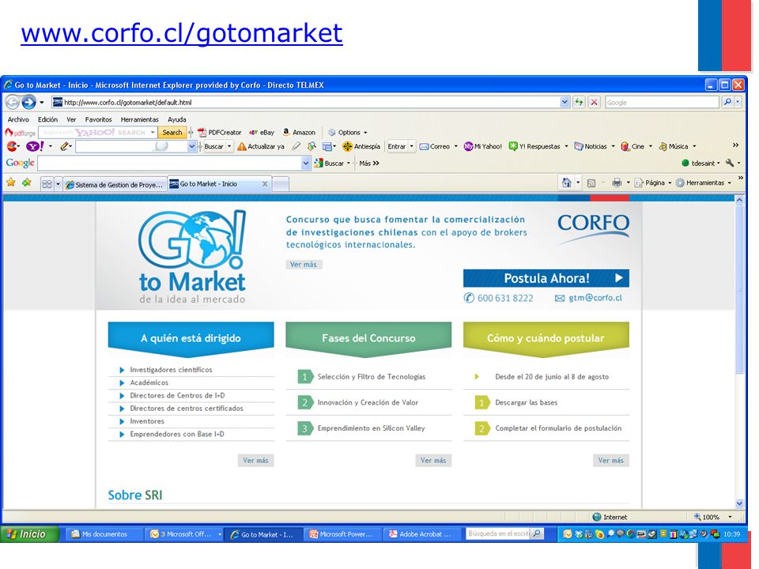Open Noticias in Yahoo toolbar
This screenshot has width=759, height=569.
pos(591,146)
